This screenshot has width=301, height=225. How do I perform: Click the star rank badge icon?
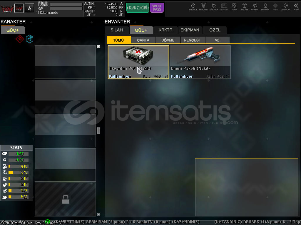29,8
